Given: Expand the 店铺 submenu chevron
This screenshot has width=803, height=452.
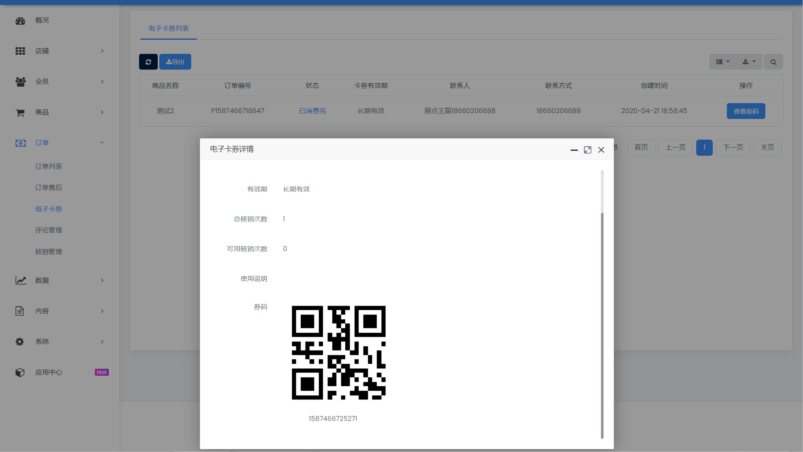Looking at the screenshot, I should coord(102,51).
